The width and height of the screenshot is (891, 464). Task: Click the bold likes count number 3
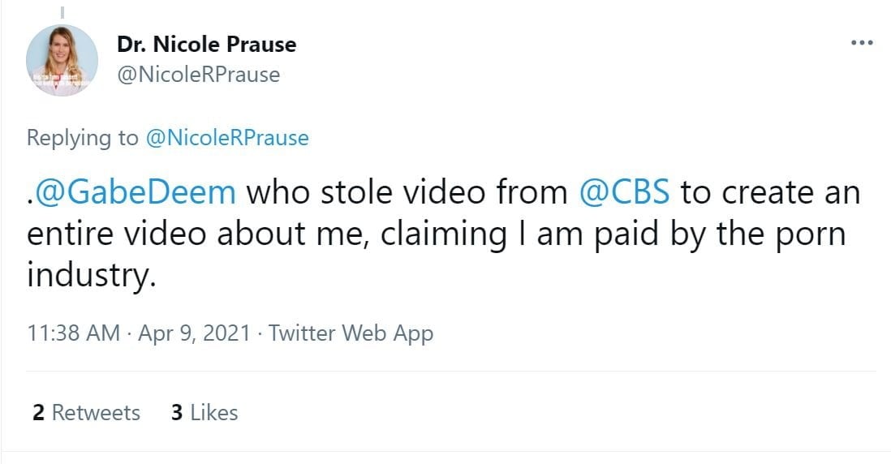177,413
